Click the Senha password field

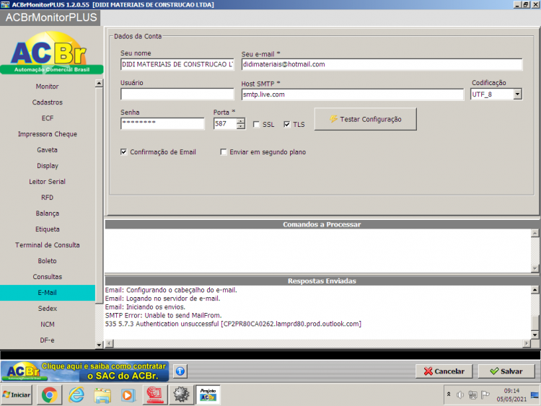[x=162, y=123]
